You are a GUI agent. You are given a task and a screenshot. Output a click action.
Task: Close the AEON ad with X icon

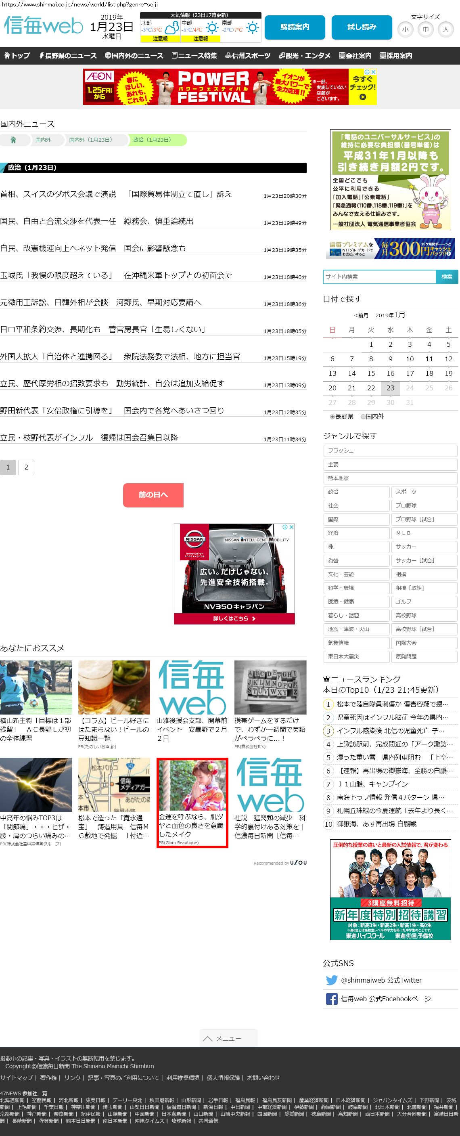[x=373, y=72]
